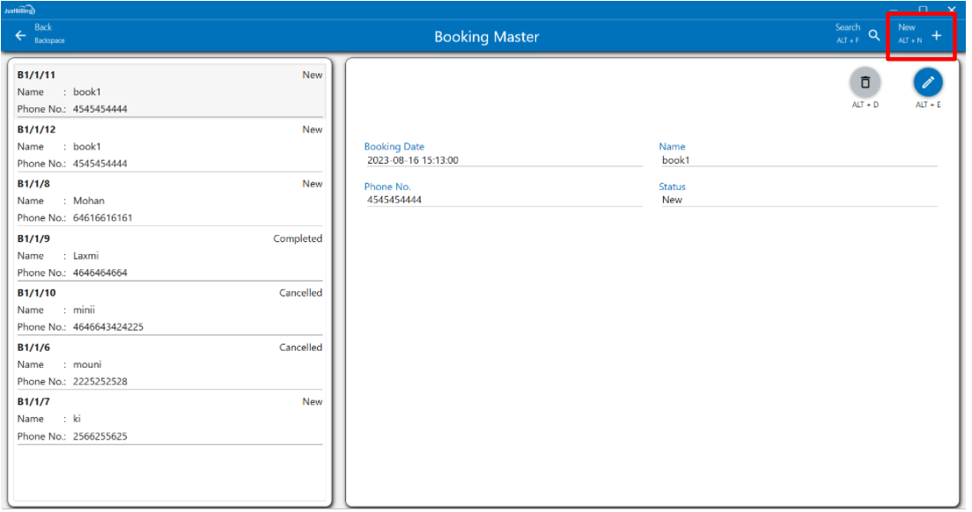Edit booking using the pencil icon
972x512 pixels.
927,82
